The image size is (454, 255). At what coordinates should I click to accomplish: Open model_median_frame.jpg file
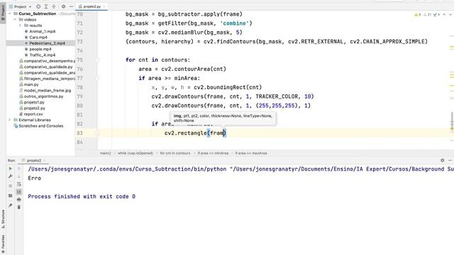click(x=45, y=91)
